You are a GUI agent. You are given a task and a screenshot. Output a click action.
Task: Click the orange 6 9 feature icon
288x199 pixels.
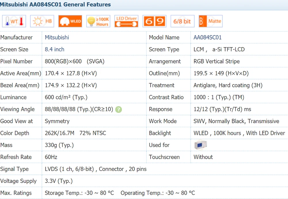click(x=154, y=21)
